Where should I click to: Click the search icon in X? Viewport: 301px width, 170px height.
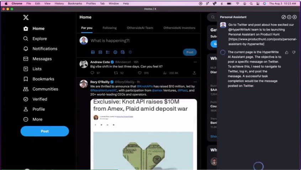click(x=213, y=17)
